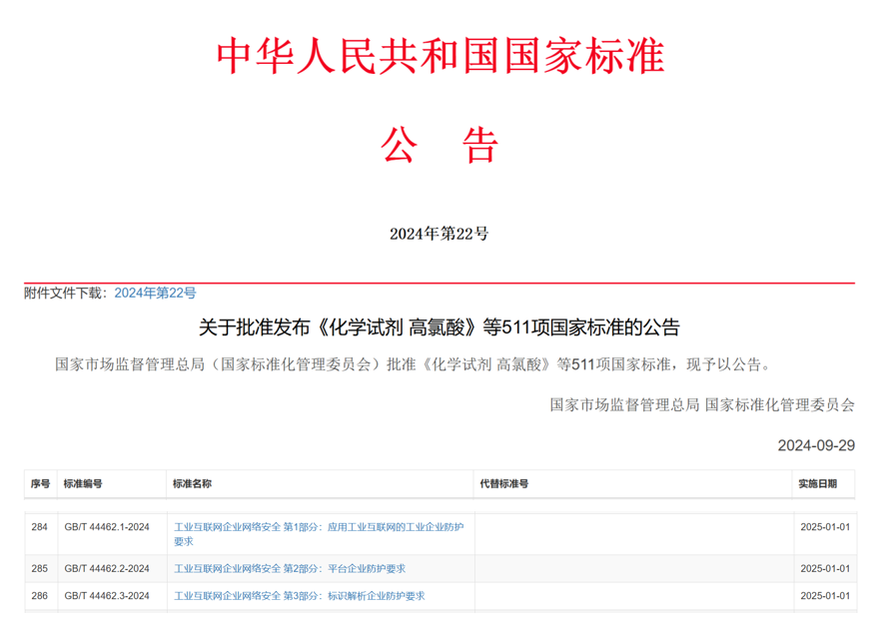886x638 pixels.
Task: Open the 2024年第22号 attachment download link
Action: pos(155,293)
